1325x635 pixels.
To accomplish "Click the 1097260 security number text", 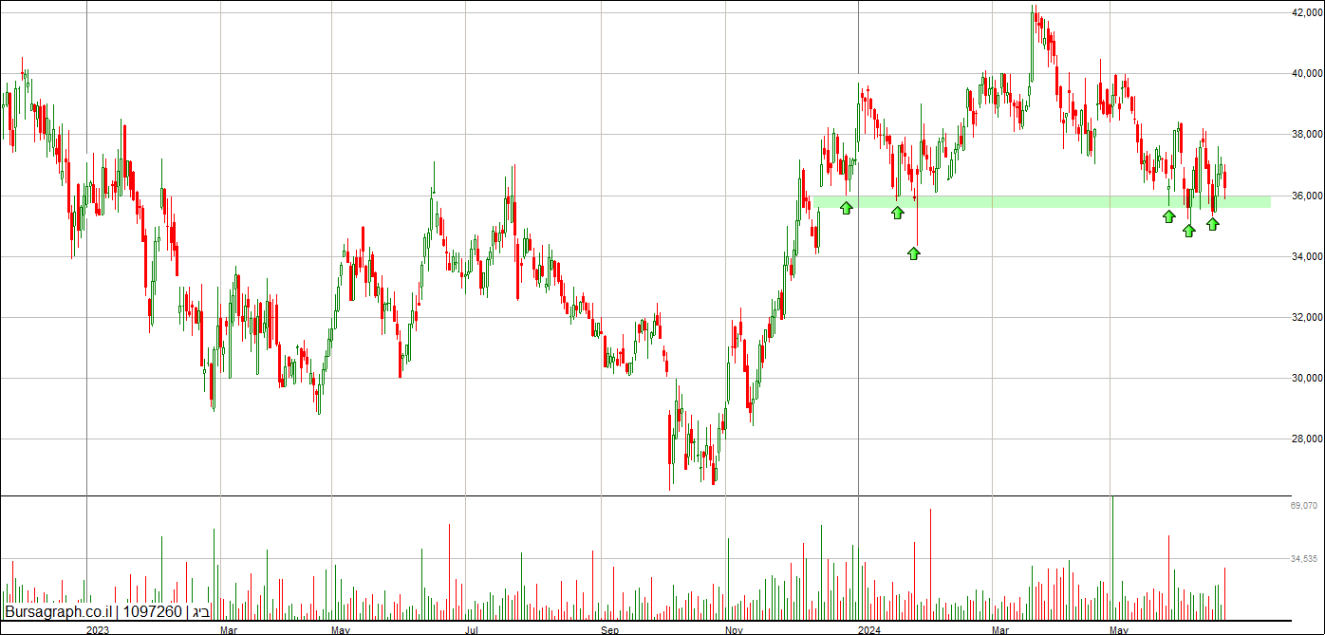I will point(152,612).
